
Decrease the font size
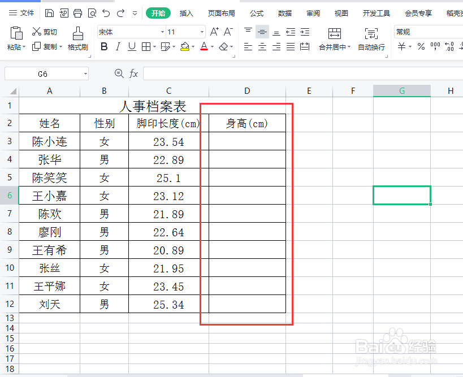point(228,32)
